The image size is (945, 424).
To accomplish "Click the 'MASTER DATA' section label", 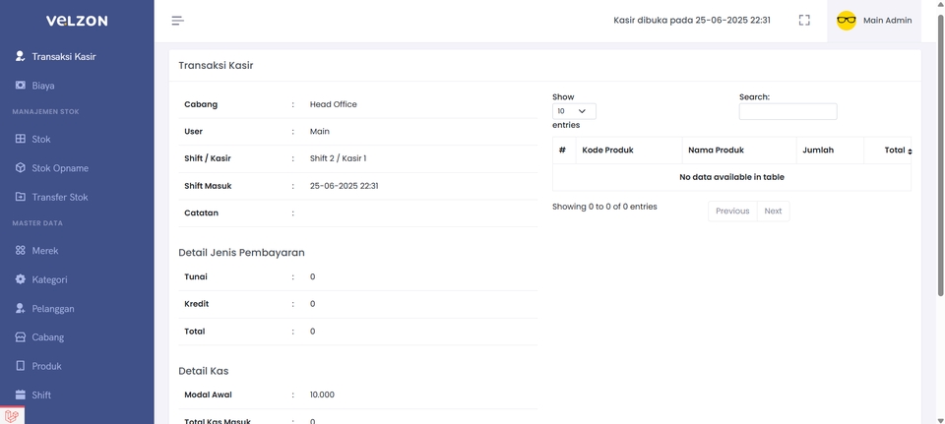I will pos(37,223).
